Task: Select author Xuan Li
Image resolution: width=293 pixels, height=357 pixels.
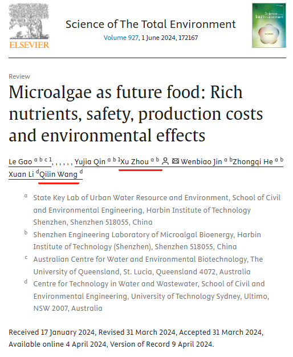Action: (21, 174)
